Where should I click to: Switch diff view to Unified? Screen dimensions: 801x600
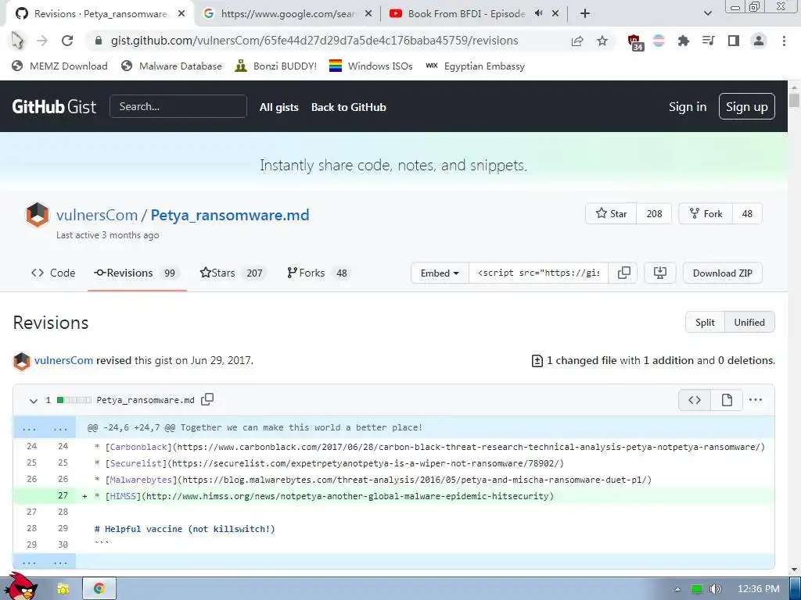749,323
